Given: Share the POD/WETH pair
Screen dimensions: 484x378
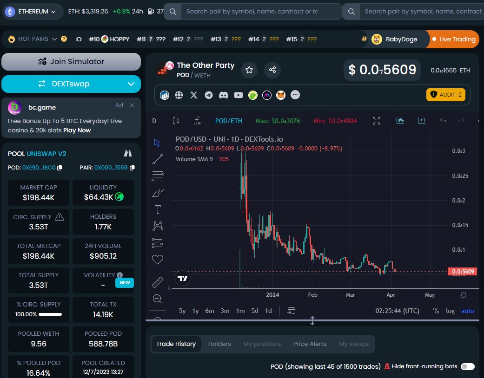Looking at the screenshot, I should (272, 70).
